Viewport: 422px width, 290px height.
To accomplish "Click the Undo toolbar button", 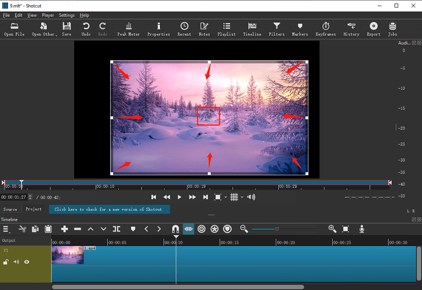I will (86, 29).
